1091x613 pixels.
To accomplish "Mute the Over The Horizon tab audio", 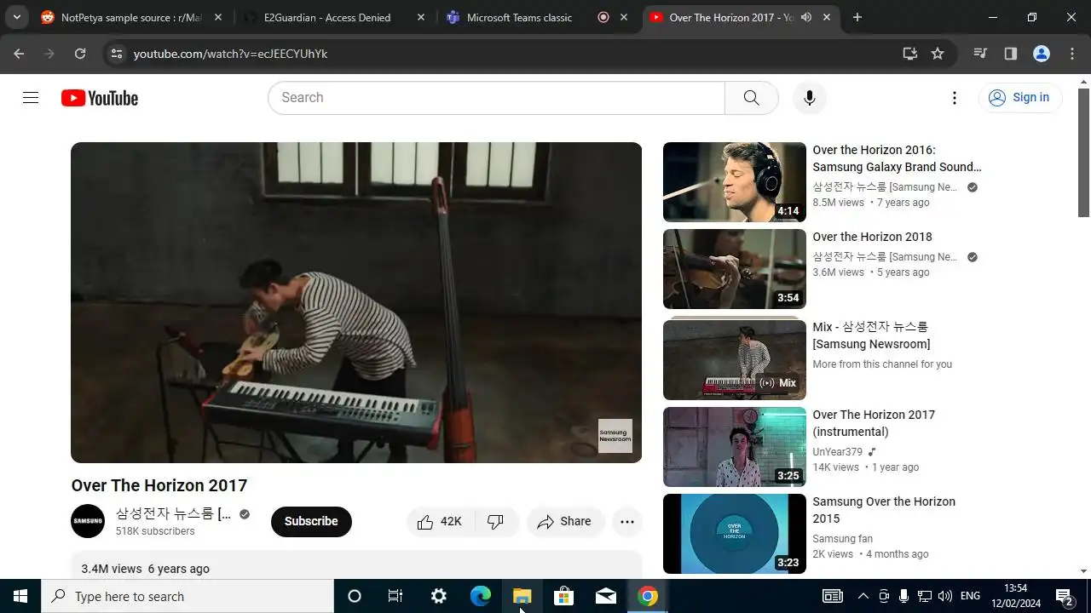I will (806, 17).
